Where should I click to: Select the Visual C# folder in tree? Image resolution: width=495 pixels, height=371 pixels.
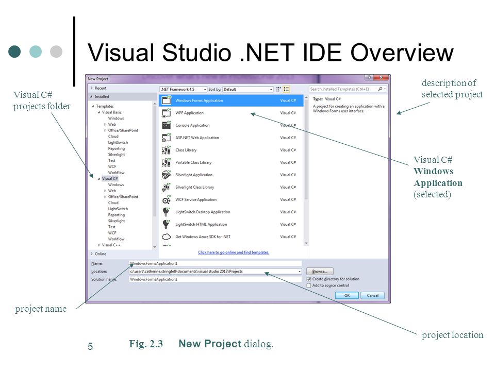pos(110,179)
